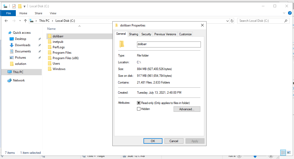Refresh the Local Disk (C:) folder view
Viewport: 294px width, 159px height.
click(x=232, y=21)
